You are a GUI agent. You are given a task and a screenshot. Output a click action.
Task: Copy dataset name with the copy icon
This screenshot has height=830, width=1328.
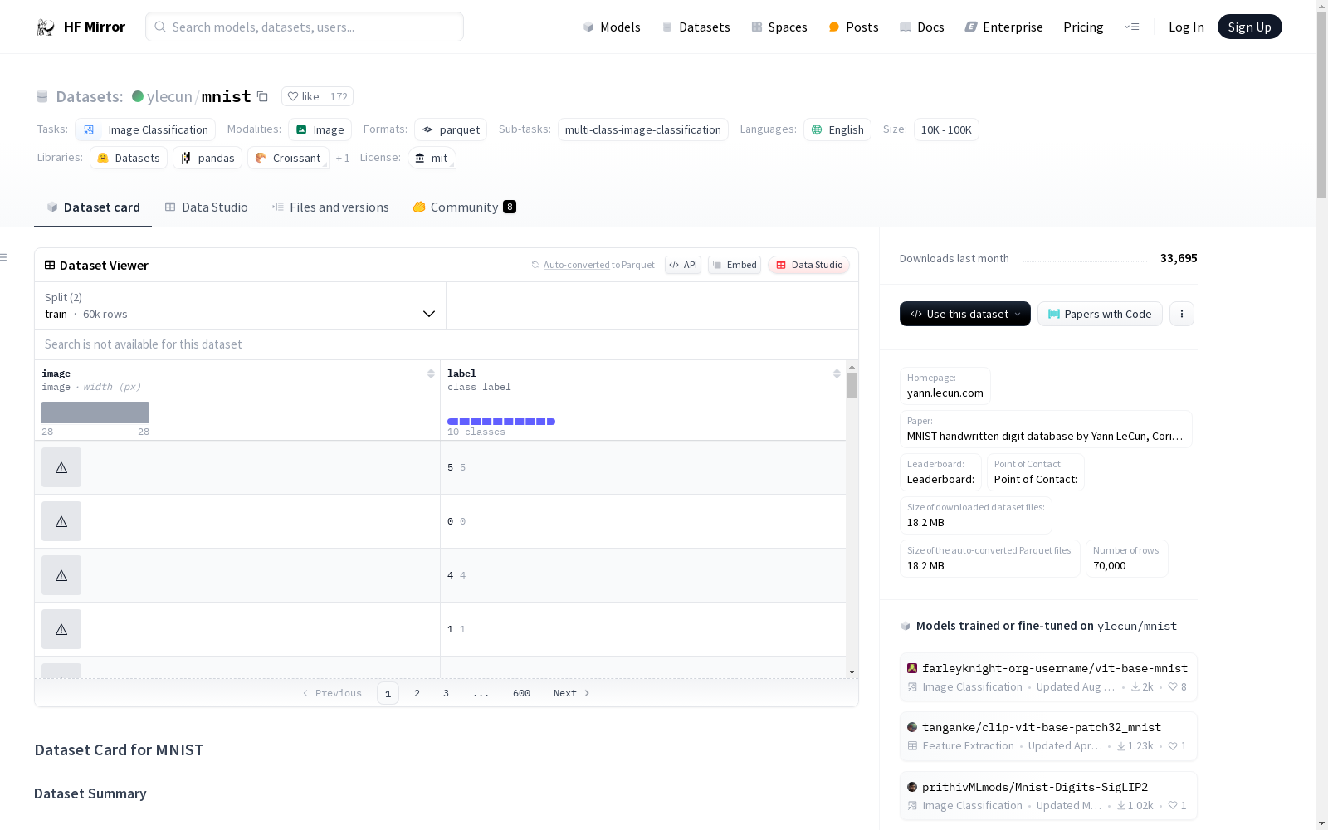262,96
